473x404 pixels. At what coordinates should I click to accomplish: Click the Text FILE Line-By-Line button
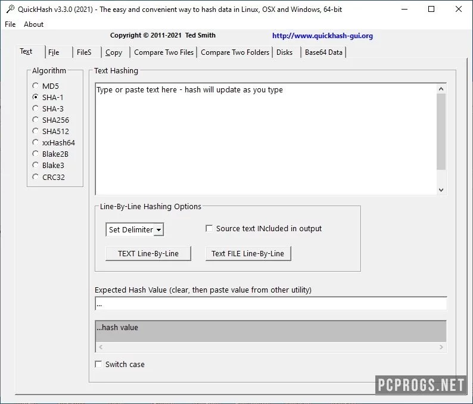248,253
